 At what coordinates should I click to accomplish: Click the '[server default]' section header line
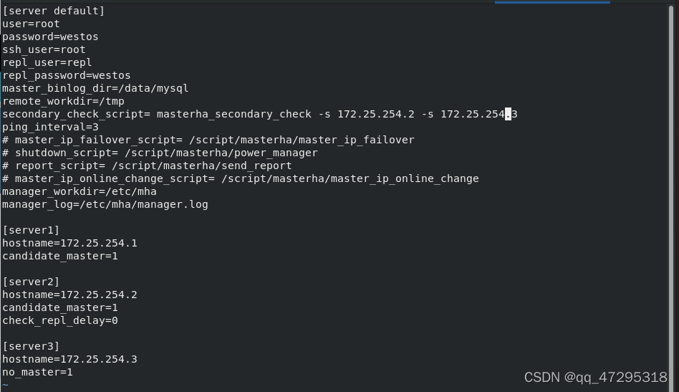click(53, 11)
